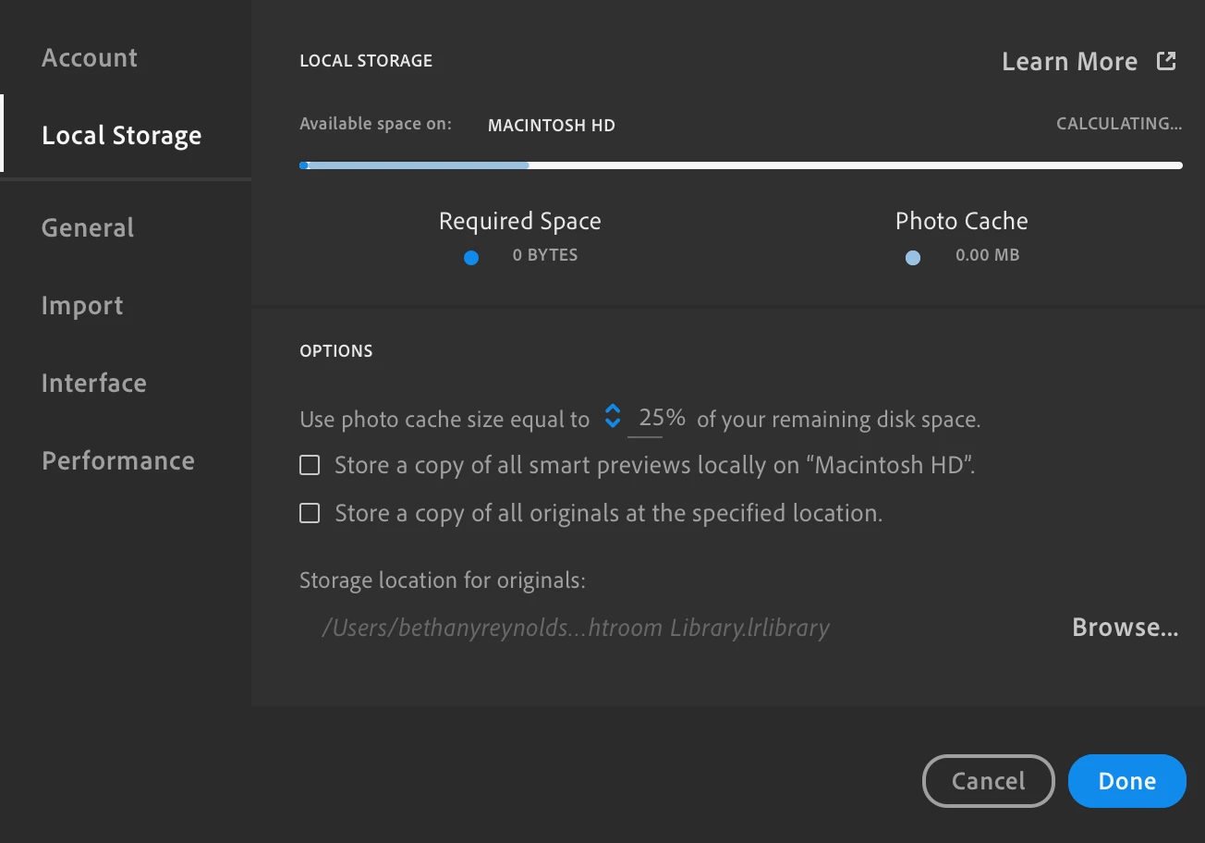1205x843 pixels.
Task: Click Browse to choose originals location
Action: 1125,628
